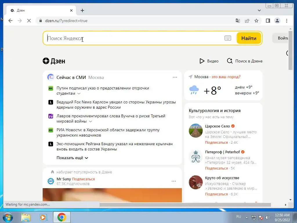The width and height of the screenshot is (297, 223).
Task: Open Chrome three-dot menu
Action: pyautogui.click(x=287, y=21)
